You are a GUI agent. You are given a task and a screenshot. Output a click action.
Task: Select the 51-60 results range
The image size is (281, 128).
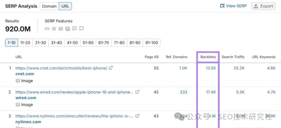[88, 43]
